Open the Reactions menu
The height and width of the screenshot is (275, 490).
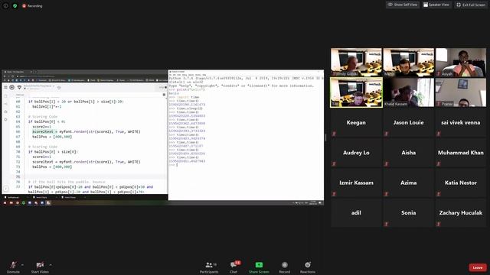pos(308,267)
